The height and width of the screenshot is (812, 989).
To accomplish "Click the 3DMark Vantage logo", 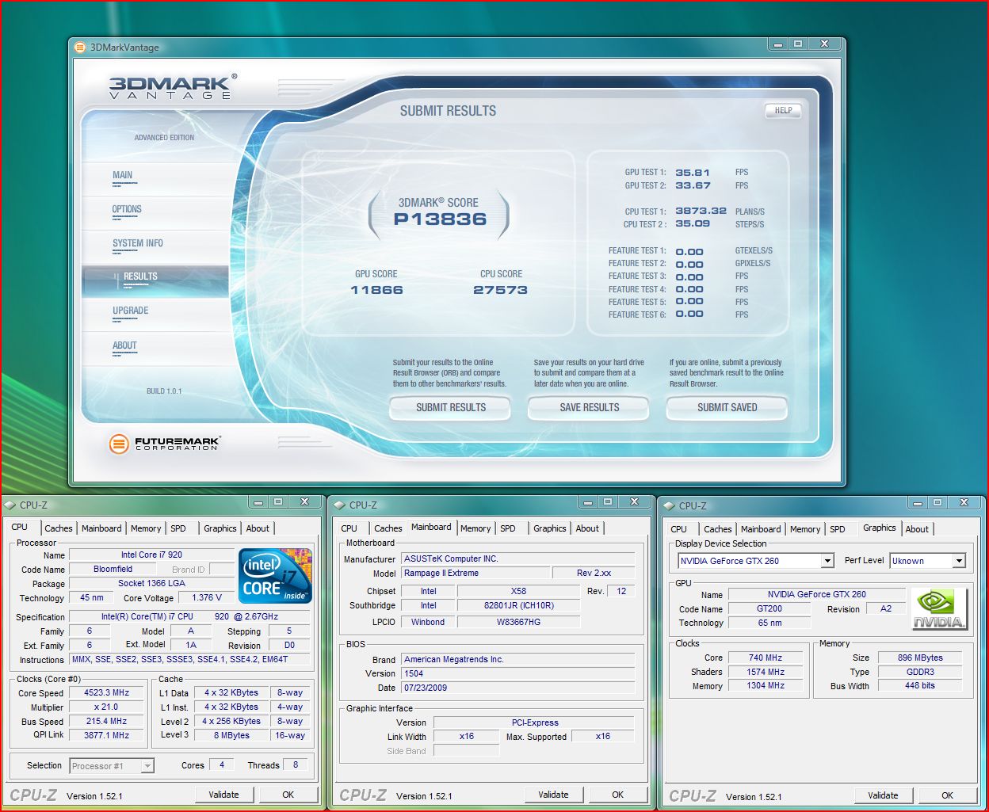I will [173, 87].
